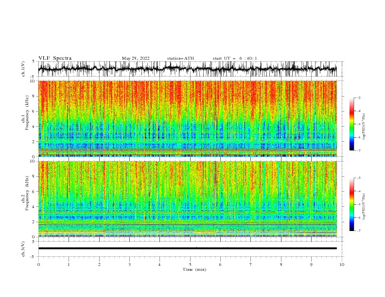Select the lower colorbar "log(PSD)(V²/Hz)" label
This screenshot has width=385, height=297.
click(x=364, y=206)
